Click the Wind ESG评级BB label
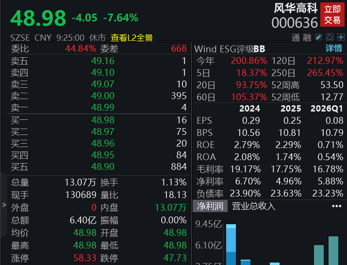The image size is (347, 265). coord(230,49)
